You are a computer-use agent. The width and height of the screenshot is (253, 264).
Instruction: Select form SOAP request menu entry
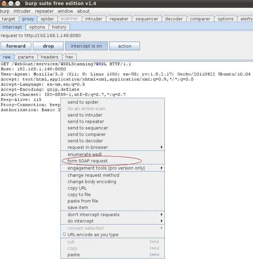88,161
